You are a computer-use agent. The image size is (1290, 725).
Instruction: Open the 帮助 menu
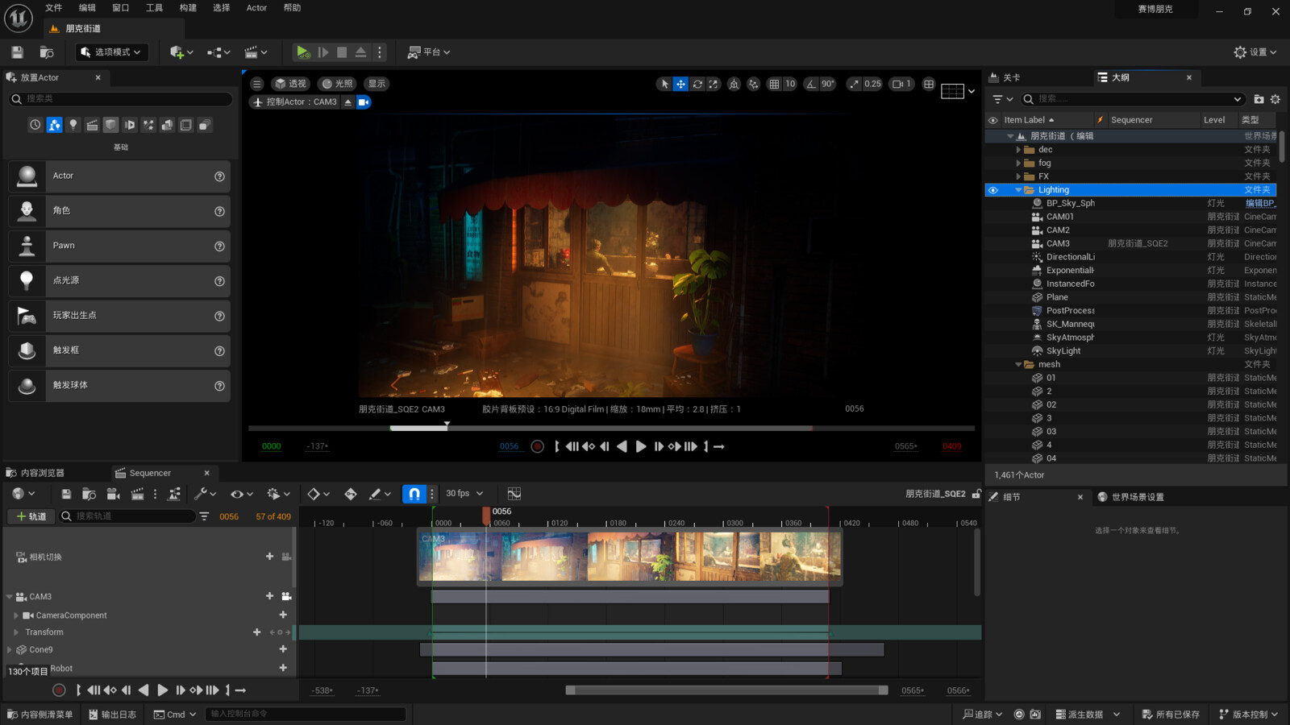tap(292, 8)
